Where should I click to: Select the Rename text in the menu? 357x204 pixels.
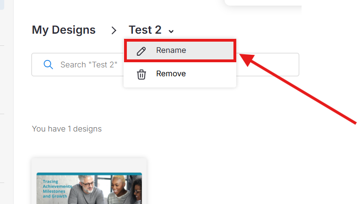171,51
